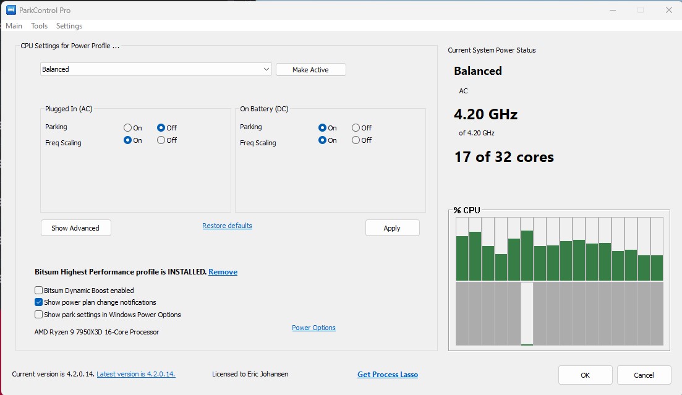Viewport: 682px width, 395px height.
Task: Enable Bitsum Dynamic Boost checkbox
Action: pyautogui.click(x=39, y=291)
